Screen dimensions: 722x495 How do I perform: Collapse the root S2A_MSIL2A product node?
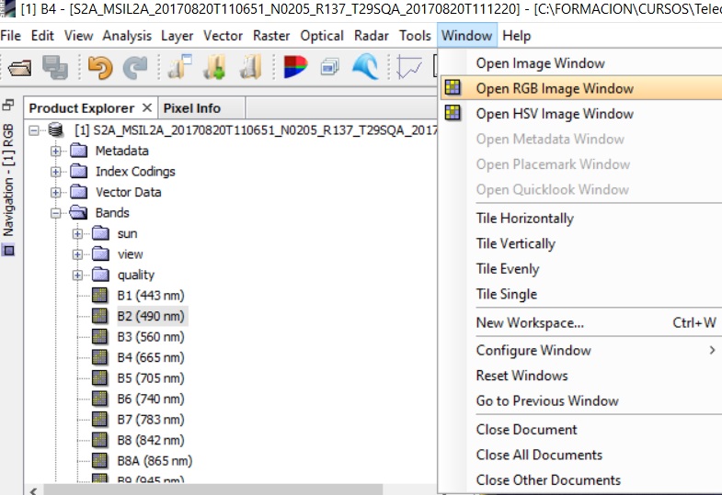pos(34,130)
